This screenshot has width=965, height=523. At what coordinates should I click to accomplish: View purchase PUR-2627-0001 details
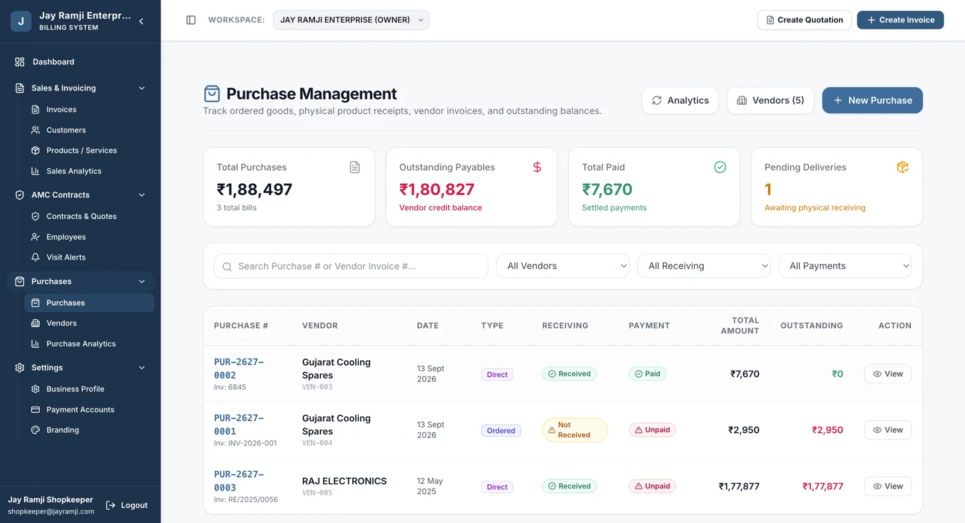(x=888, y=430)
